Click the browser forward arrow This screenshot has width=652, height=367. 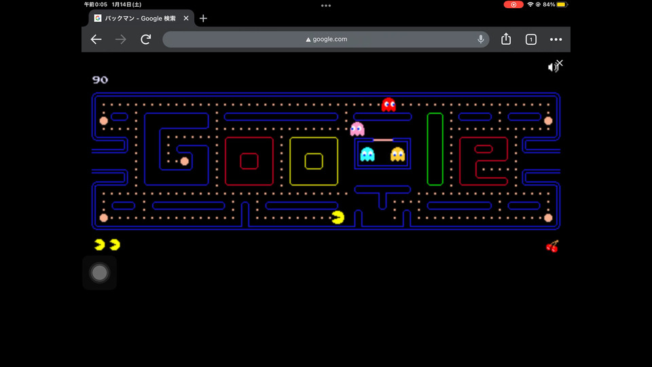tap(121, 39)
